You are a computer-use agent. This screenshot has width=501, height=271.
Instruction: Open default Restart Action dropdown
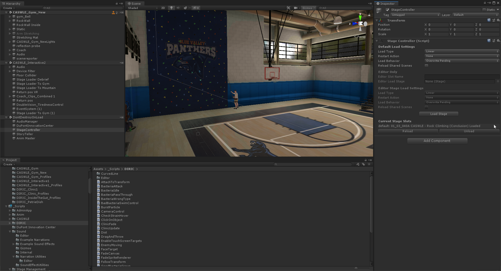click(462, 56)
